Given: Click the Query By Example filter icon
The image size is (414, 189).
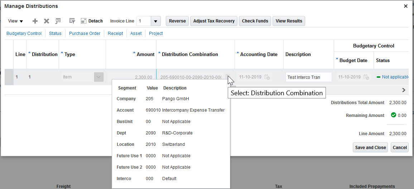Looking at the screenshot, I should point(72,21).
